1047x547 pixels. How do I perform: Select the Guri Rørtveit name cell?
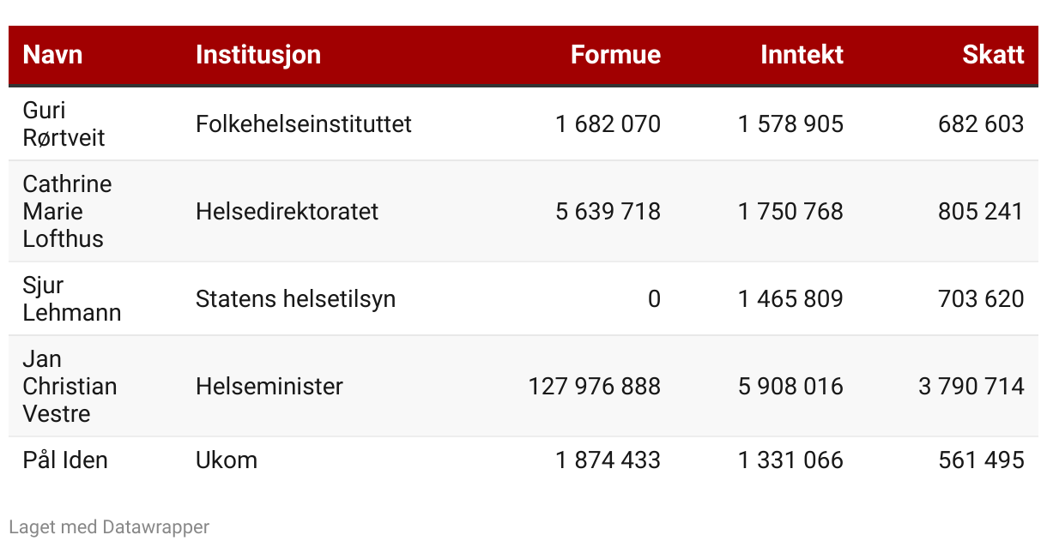point(64,123)
